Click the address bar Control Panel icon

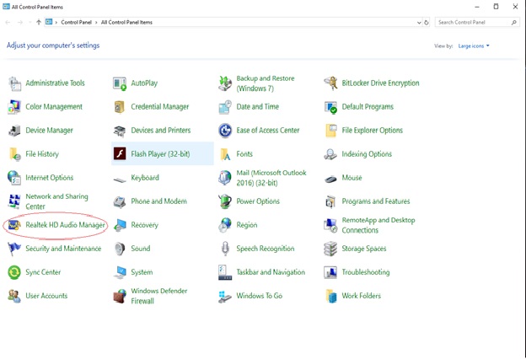[x=49, y=22]
